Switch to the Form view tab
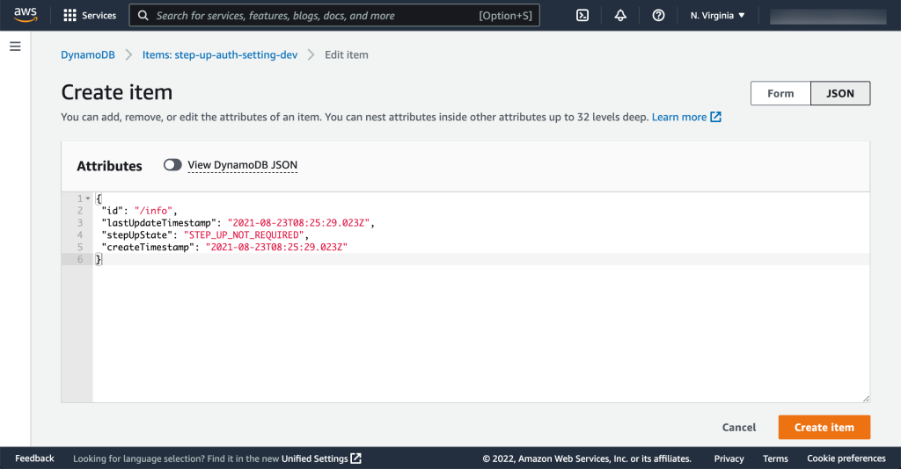Image resolution: width=901 pixels, height=469 pixels. point(780,93)
